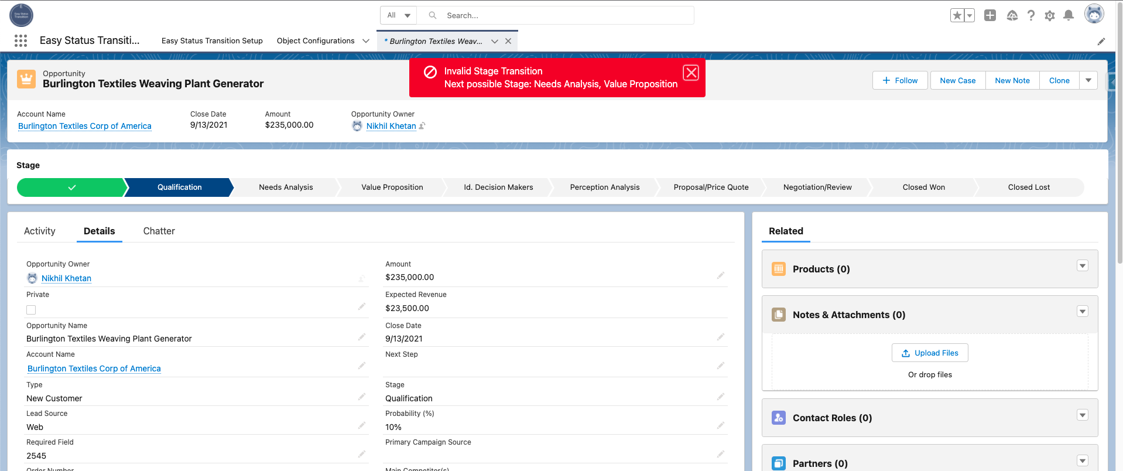Expand the Object Configurations menu chevron
1123x471 pixels.
366,41
